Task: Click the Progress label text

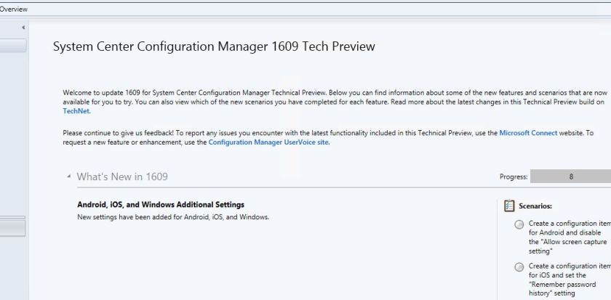Action: click(513, 177)
